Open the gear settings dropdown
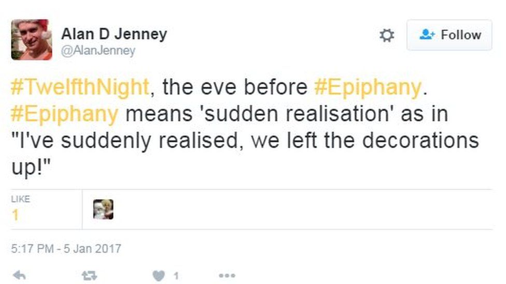This screenshot has height=284, width=506. pyautogui.click(x=387, y=35)
